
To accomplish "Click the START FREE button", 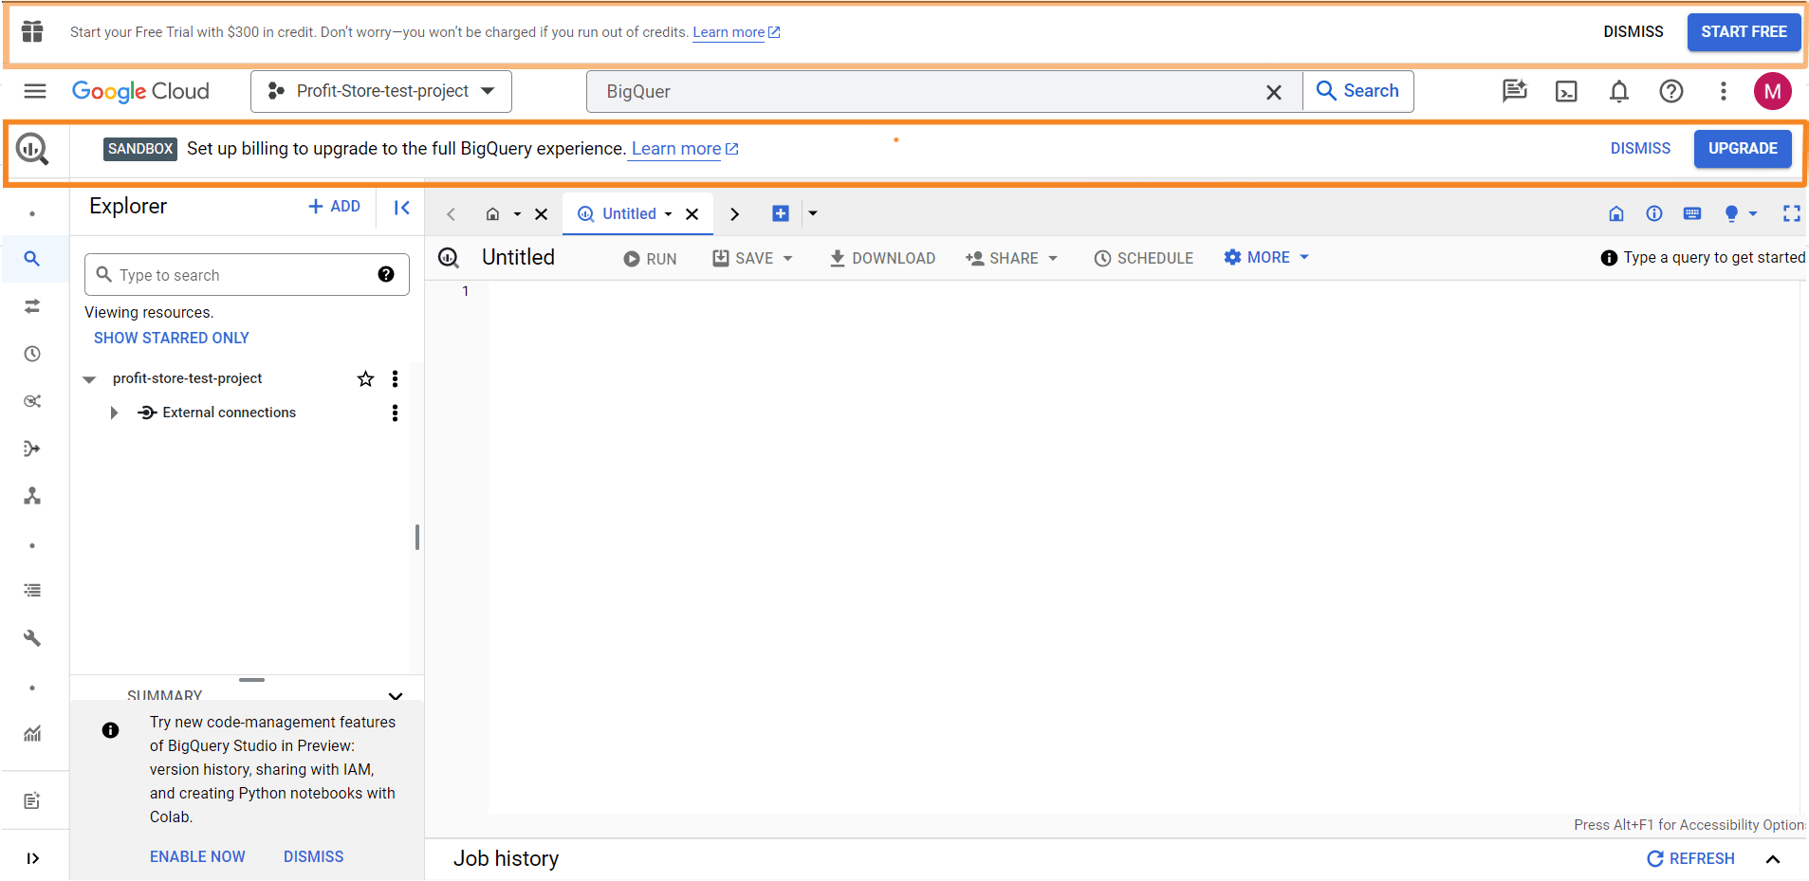I will 1744,32.
